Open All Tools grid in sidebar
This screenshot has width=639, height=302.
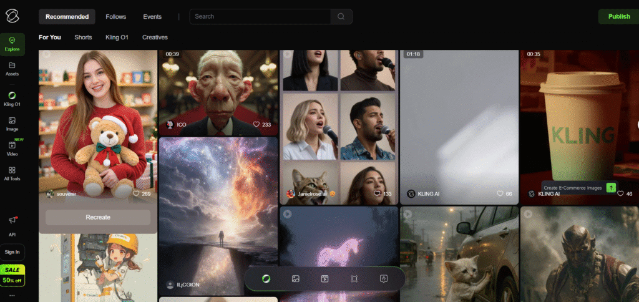pyautogui.click(x=12, y=173)
